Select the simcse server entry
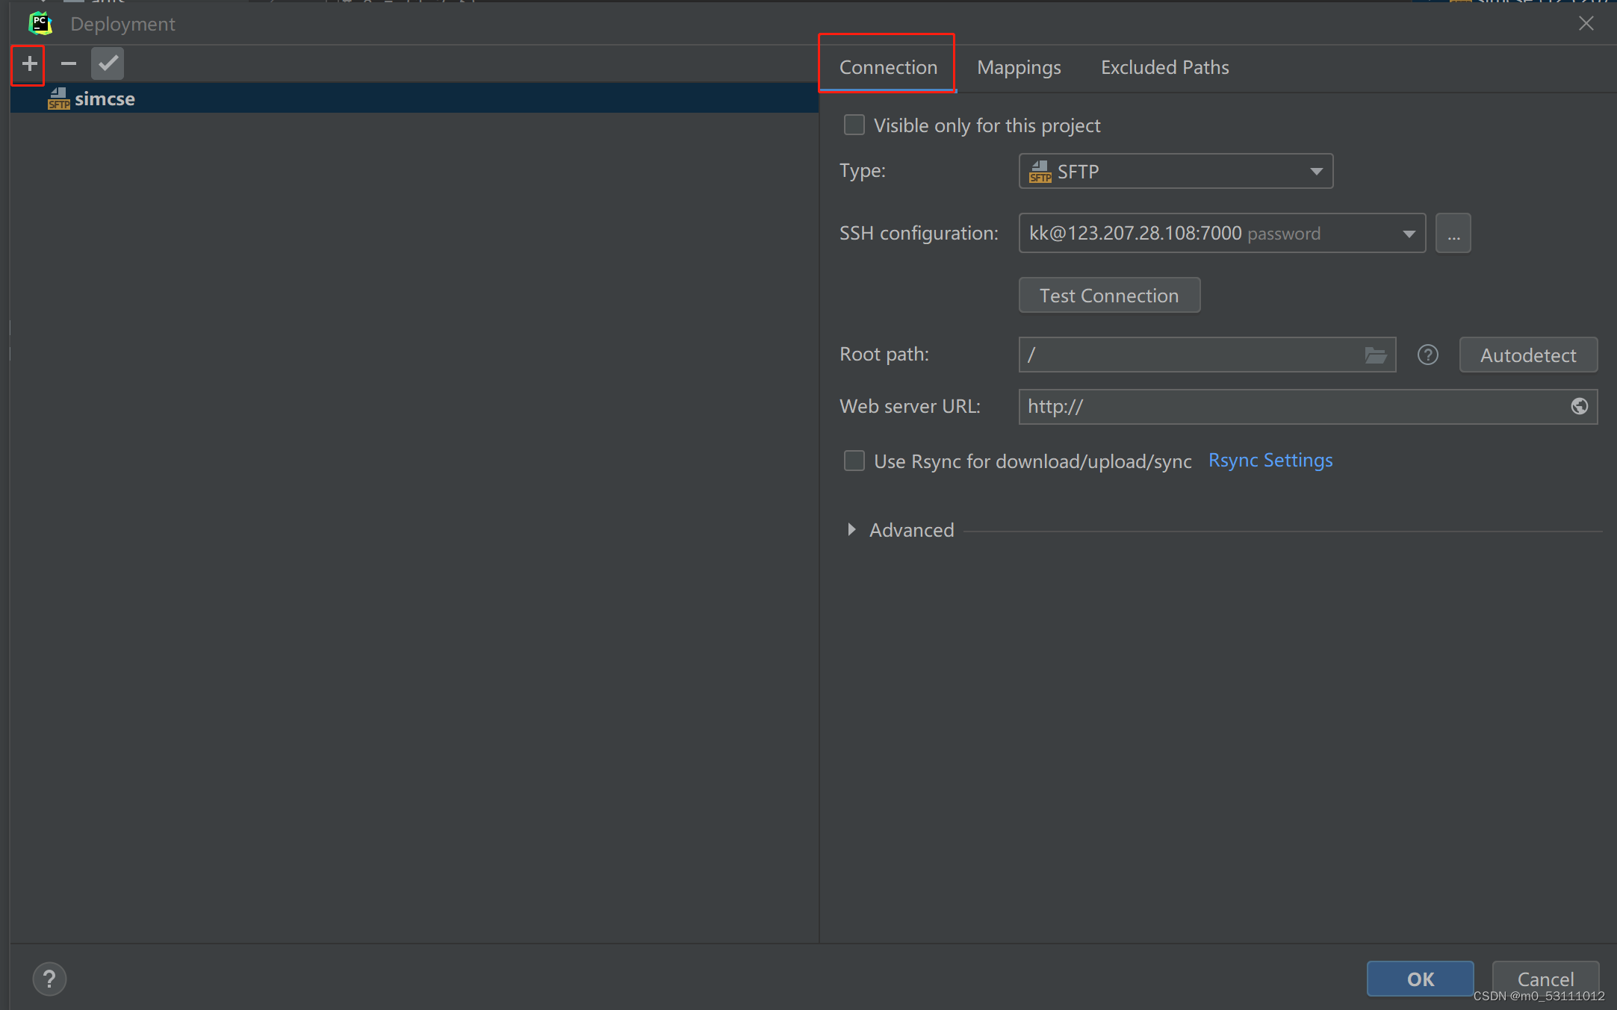Screen dimensions: 1617x1010 coord(105,99)
